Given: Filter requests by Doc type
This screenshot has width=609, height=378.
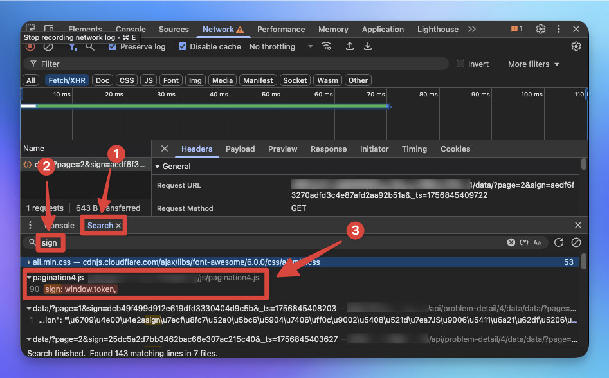Looking at the screenshot, I should click(102, 80).
